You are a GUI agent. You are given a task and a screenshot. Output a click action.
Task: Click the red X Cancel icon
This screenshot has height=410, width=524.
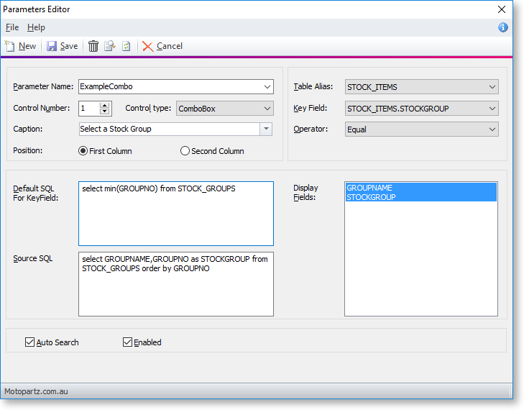tap(148, 46)
